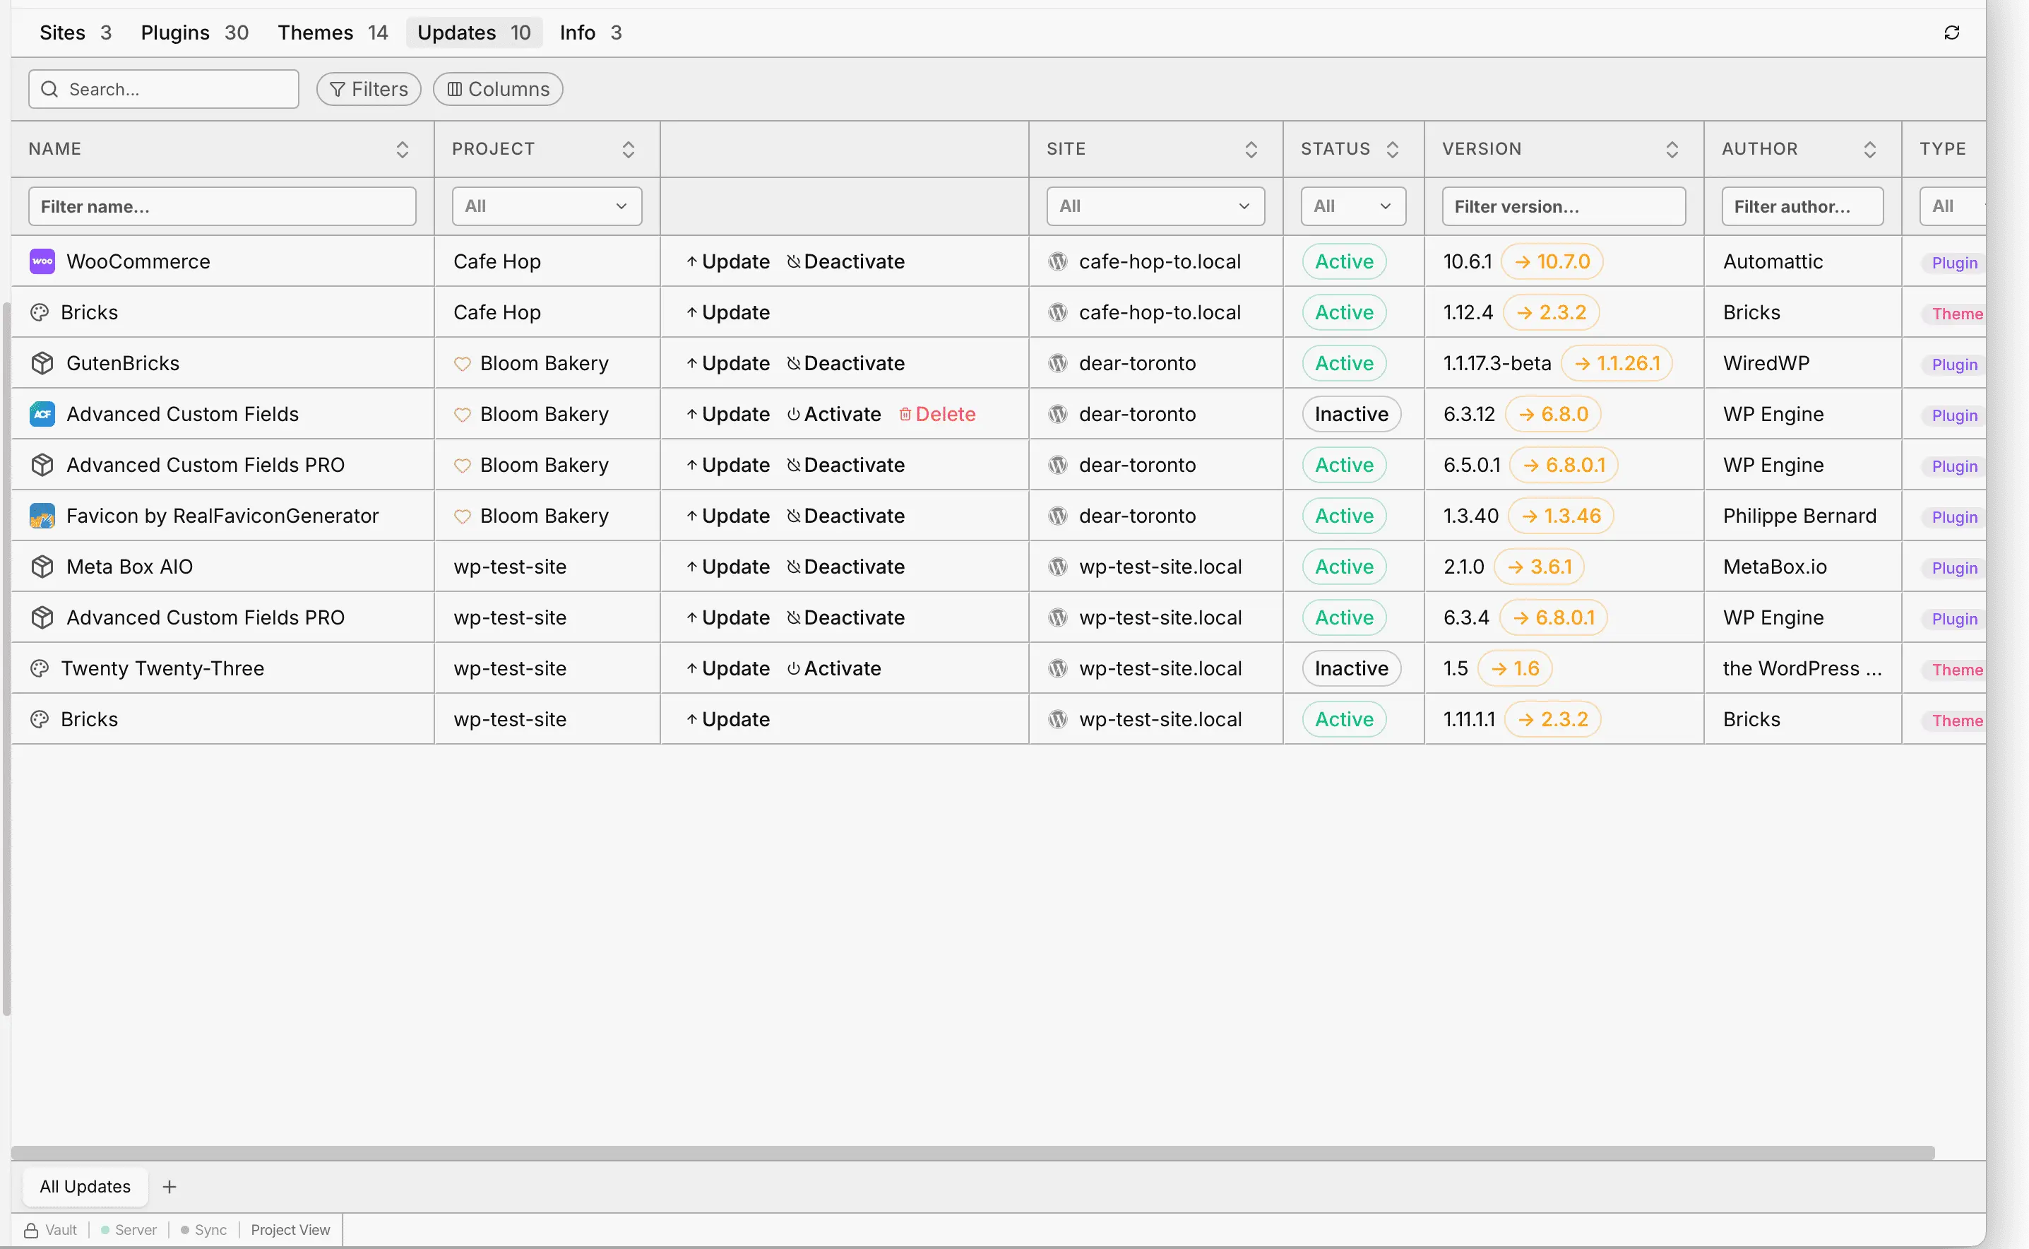Click the WordPress icon in the Meta Box AIO row

click(1058, 567)
